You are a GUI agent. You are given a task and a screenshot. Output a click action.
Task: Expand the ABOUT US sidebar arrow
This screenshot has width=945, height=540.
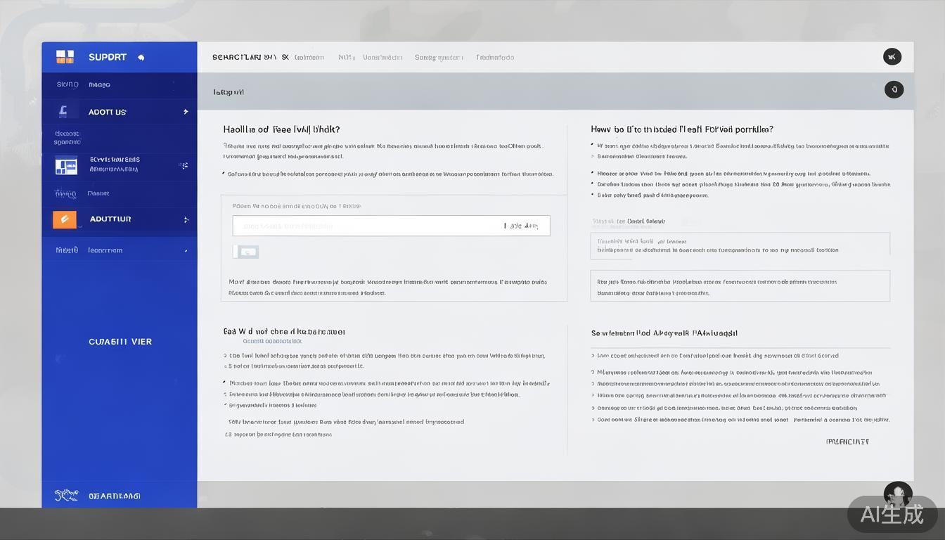[x=186, y=112]
